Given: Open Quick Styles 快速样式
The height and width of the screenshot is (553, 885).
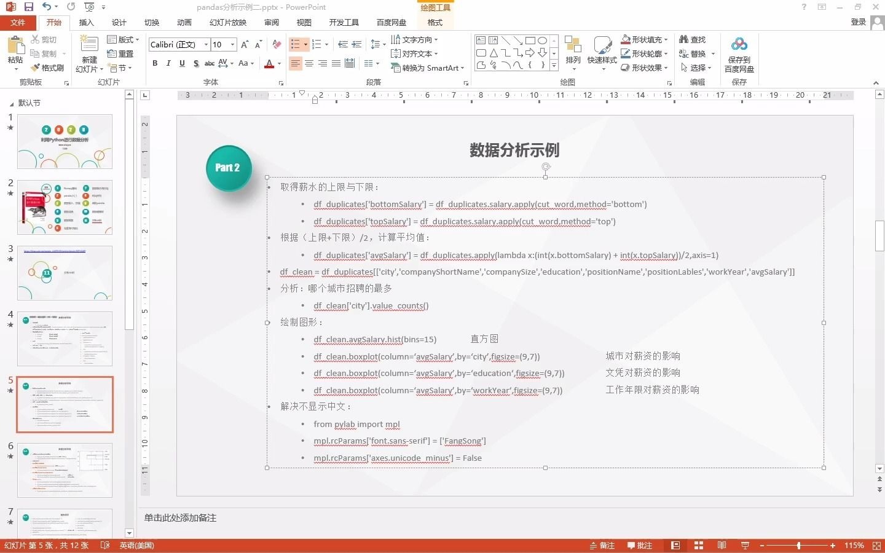Looking at the screenshot, I should tap(602, 53).
